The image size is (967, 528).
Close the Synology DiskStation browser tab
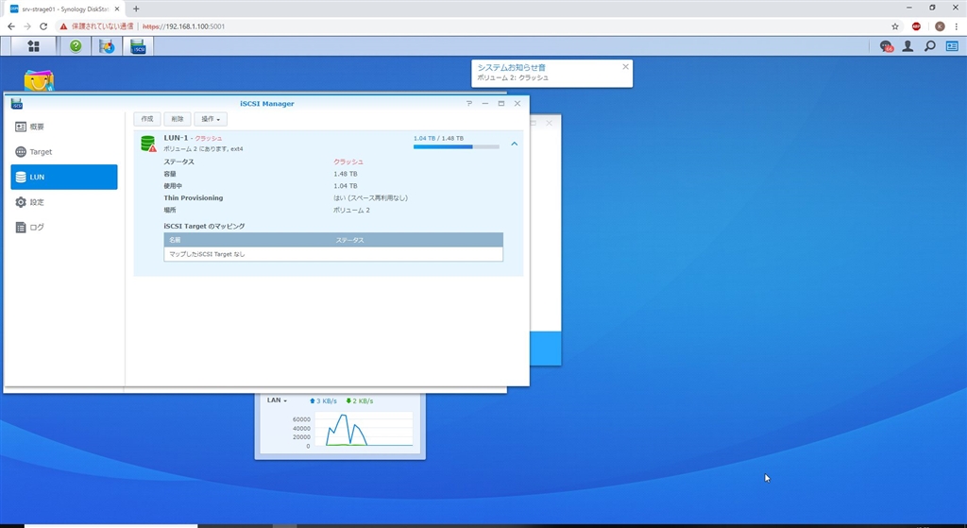(117, 9)
